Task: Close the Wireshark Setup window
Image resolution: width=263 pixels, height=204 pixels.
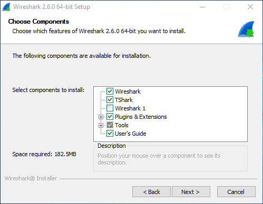Action: coord(250,7)
